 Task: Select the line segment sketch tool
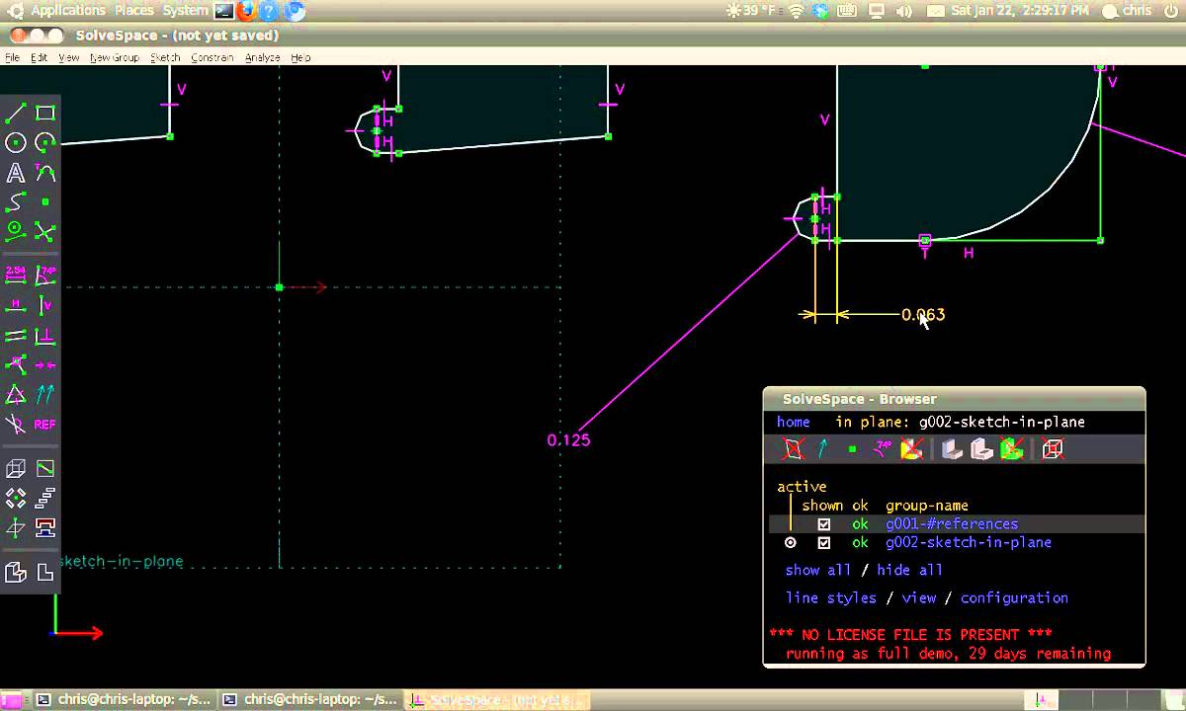[16, 114]
